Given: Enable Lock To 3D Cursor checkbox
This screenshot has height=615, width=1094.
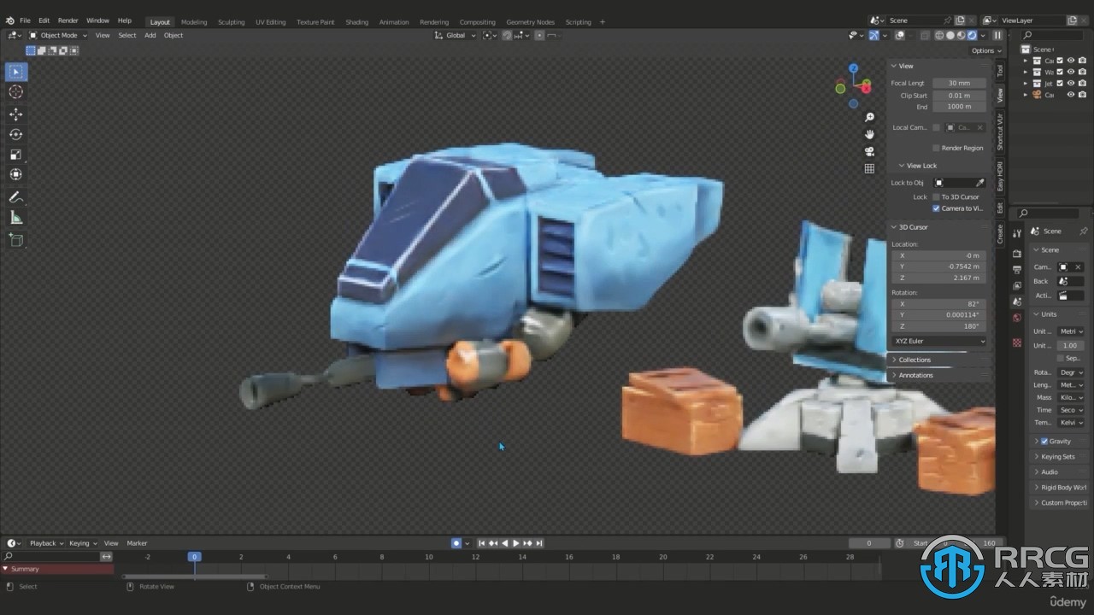Looking at the screenshot, I should (x=936, y=196).
